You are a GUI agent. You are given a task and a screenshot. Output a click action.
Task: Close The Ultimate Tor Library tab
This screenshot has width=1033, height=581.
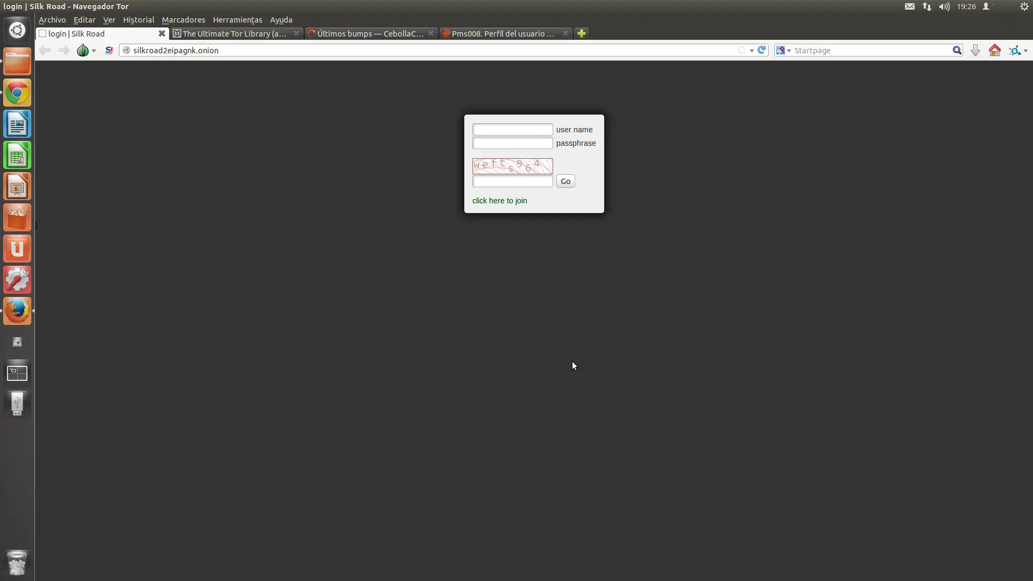pyautogui.click(x=296, y=33)
